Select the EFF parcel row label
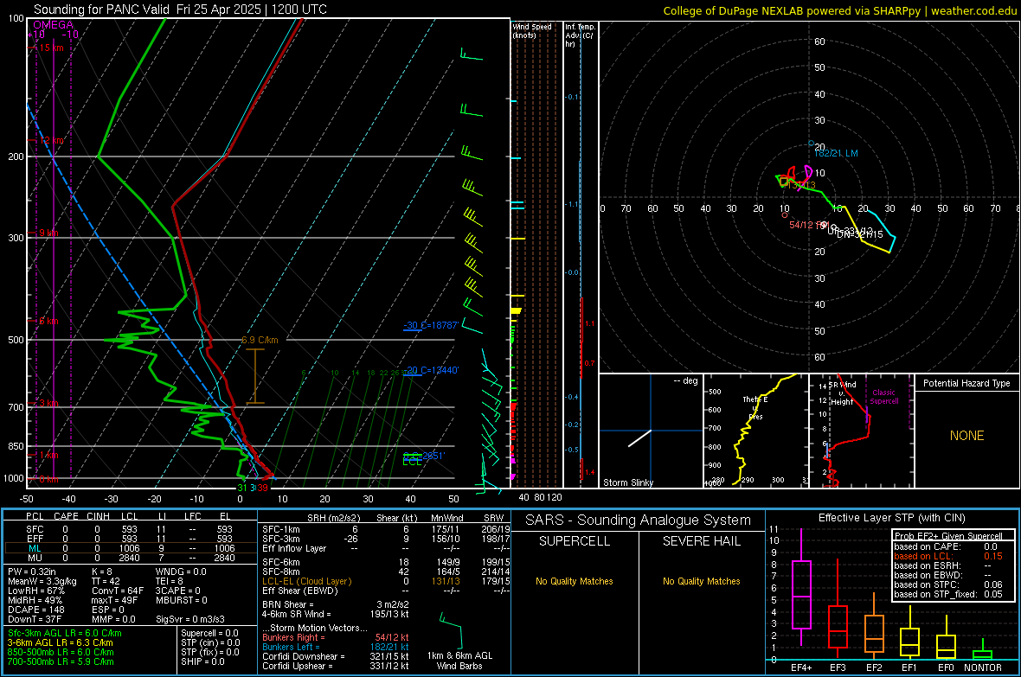Screen dimensions: 1021x677 (35, 539)
